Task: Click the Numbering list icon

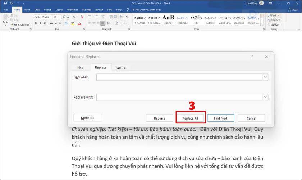Action: (96, 17)
